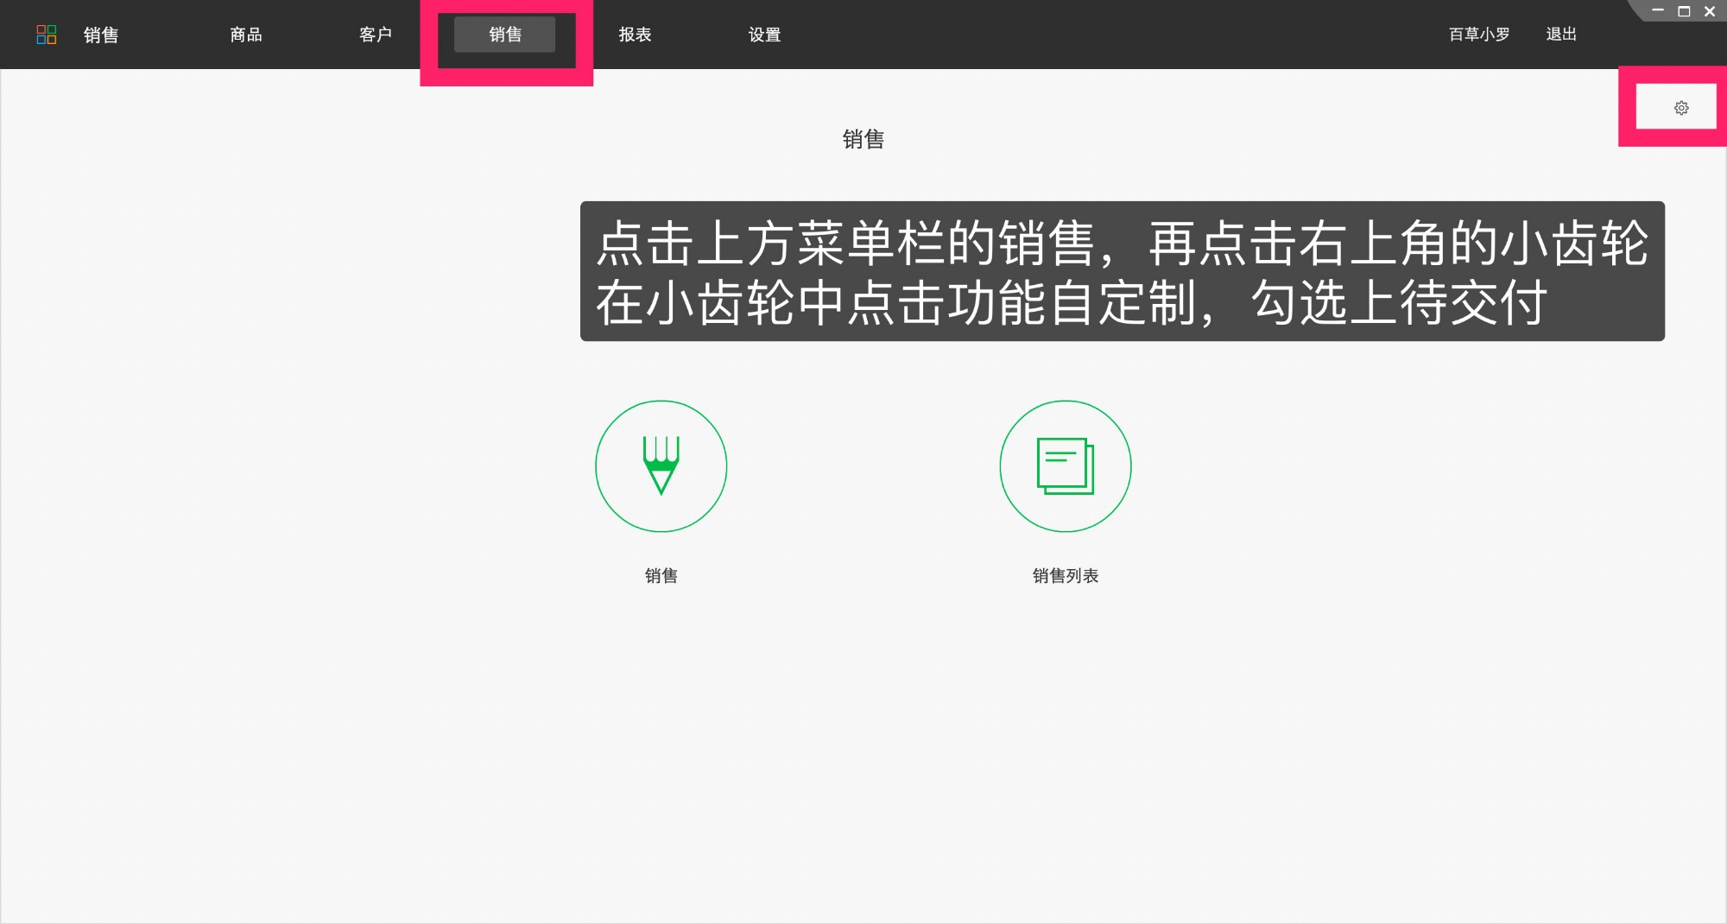Click the 百草小罗 account name
Screen dimensions: 1727x924
coord(1478,34)
